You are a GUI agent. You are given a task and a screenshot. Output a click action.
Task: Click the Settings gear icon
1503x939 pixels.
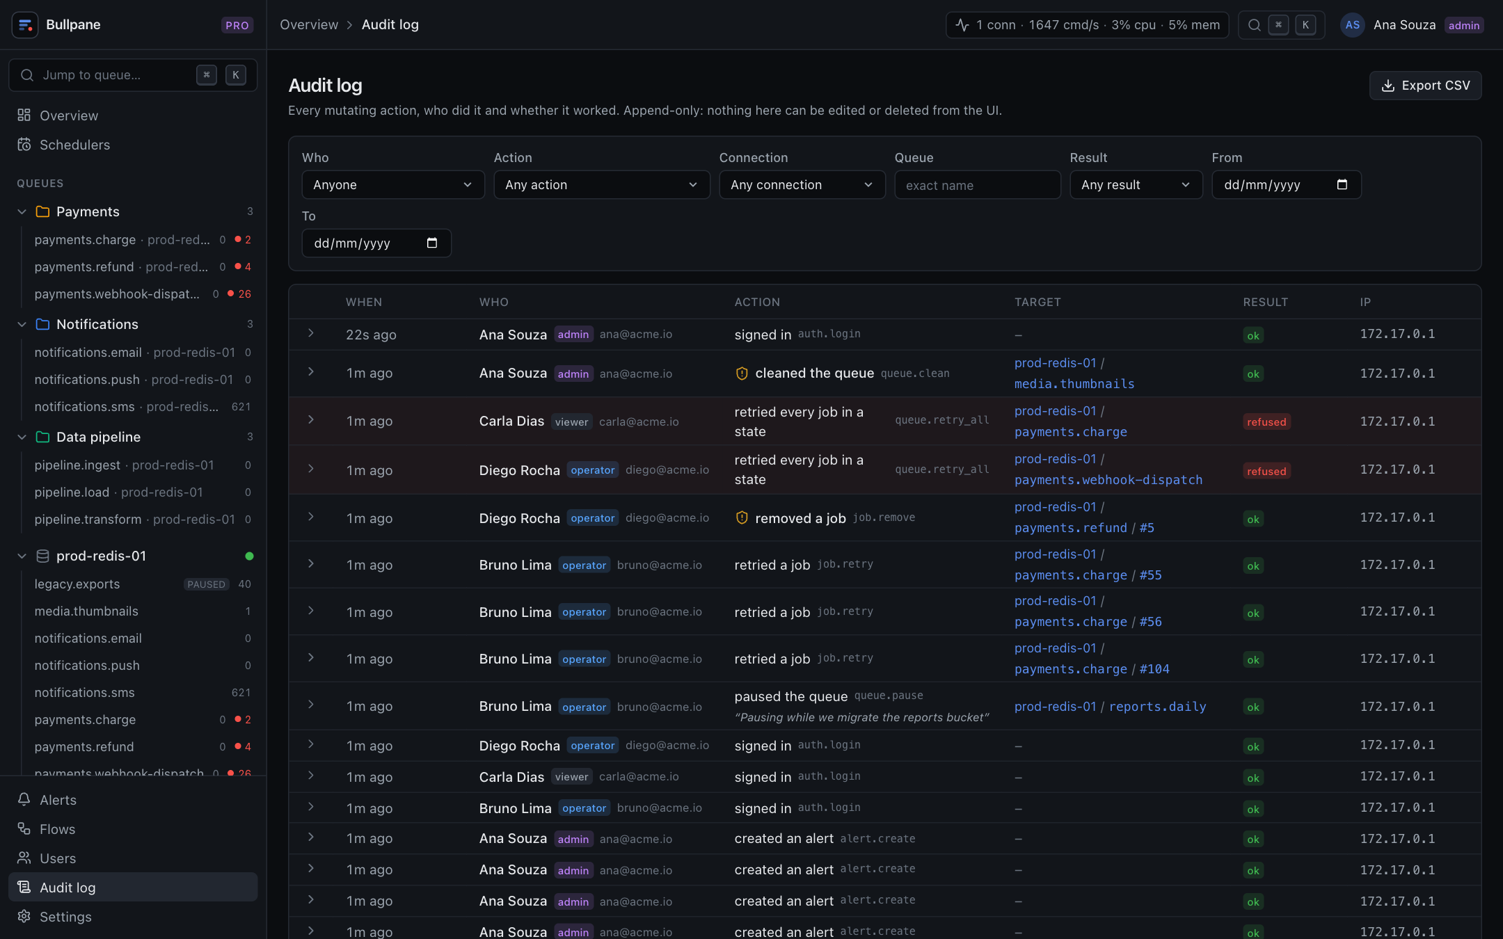click(24, 917)
